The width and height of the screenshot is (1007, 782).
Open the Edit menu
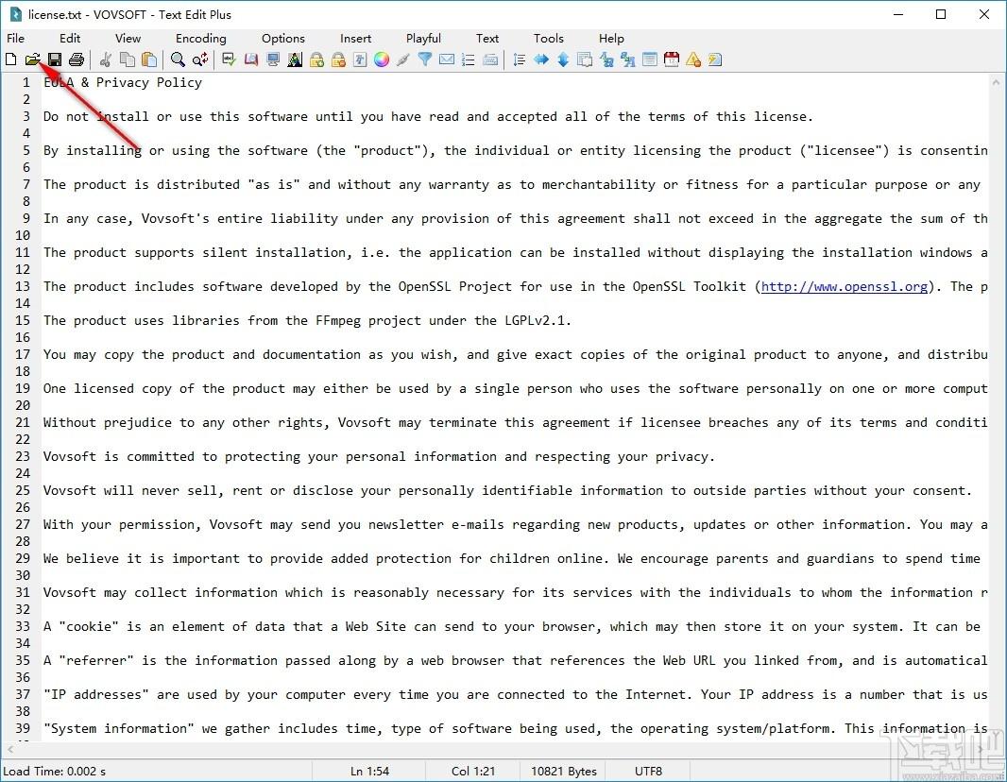click(70, 39)
